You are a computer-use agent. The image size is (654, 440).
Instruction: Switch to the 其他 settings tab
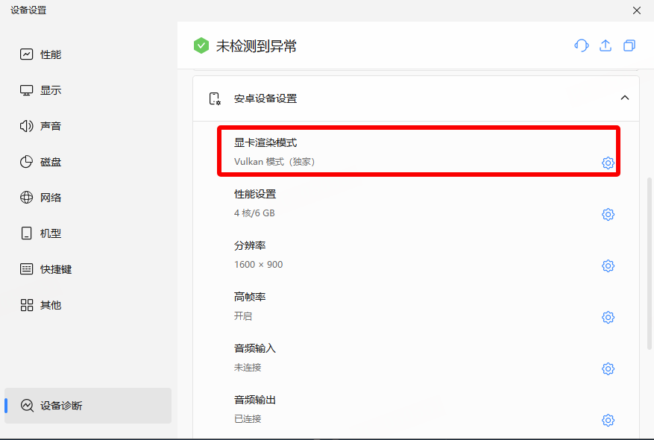pyautogui.click(x=50, y=305)
